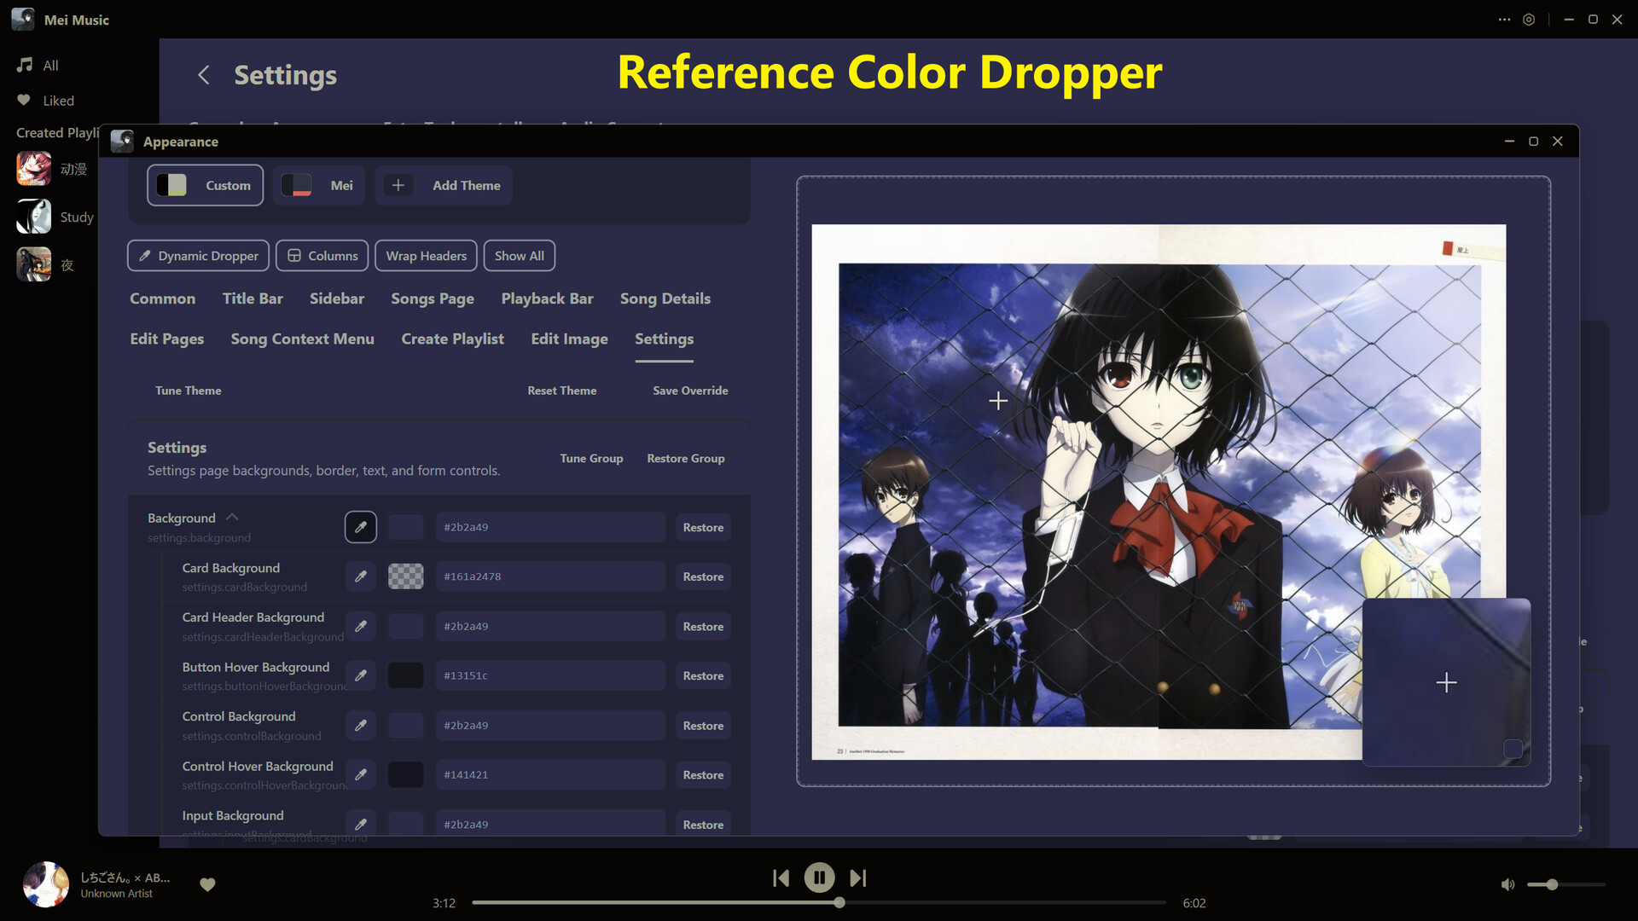The image size is (1638, 921).
Task: Switch to the Song Context Menu tab
Action: point(302,339)
